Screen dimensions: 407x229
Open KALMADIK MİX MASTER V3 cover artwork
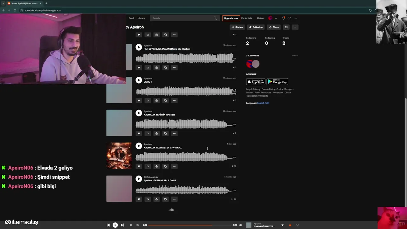(119, 156)
